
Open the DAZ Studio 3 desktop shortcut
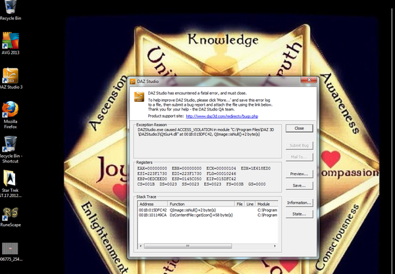pyautogui.click(x=11, y=78)
